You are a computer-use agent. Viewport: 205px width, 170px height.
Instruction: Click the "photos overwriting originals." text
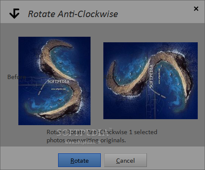[86, 140]
